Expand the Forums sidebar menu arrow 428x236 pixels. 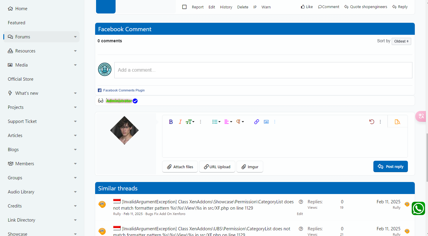click(x=75, y=37)
